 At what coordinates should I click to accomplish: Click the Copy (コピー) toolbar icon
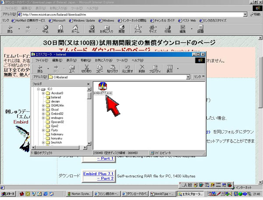point(100,68)
